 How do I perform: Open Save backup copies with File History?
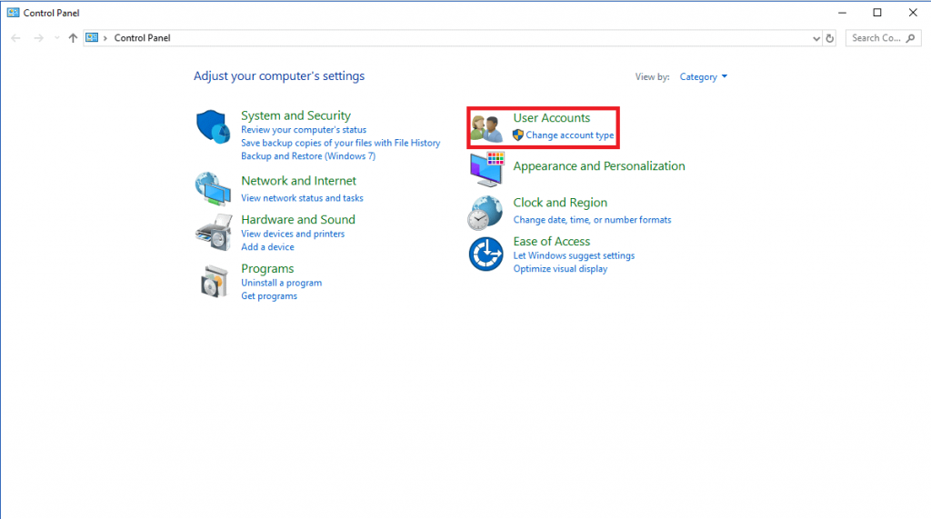point(340,143)
